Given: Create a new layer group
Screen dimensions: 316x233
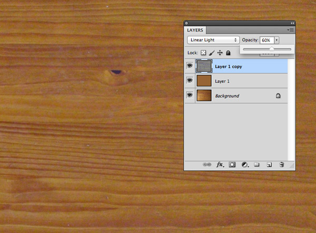Looking at the screenshot, I should coord(257,165).
